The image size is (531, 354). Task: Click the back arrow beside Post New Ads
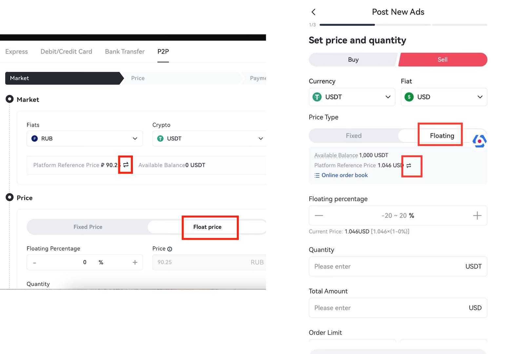(x=313, y=12)
